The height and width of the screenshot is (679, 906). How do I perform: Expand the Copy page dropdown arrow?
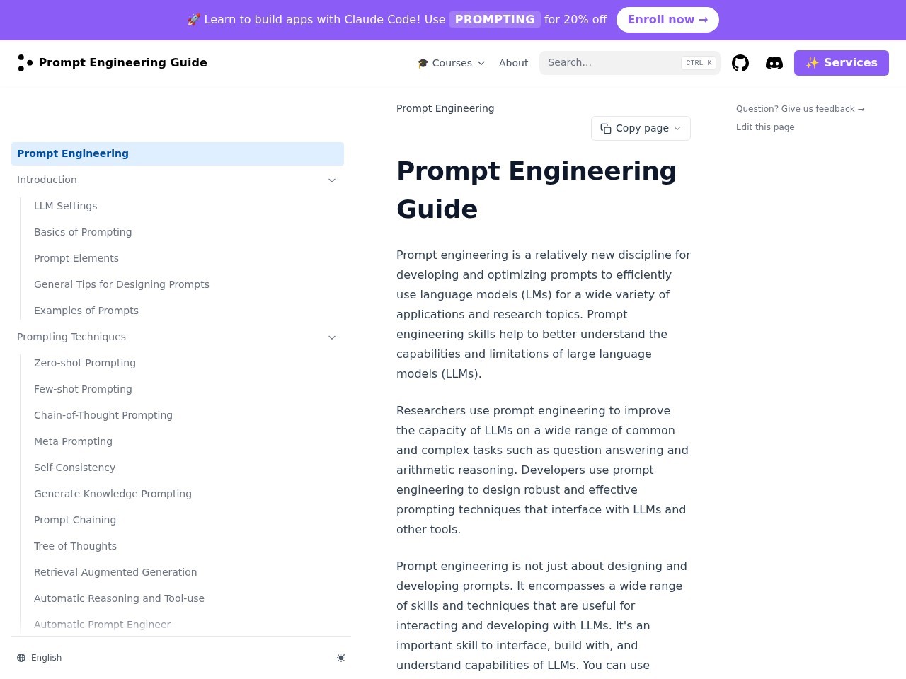point(677,129)
